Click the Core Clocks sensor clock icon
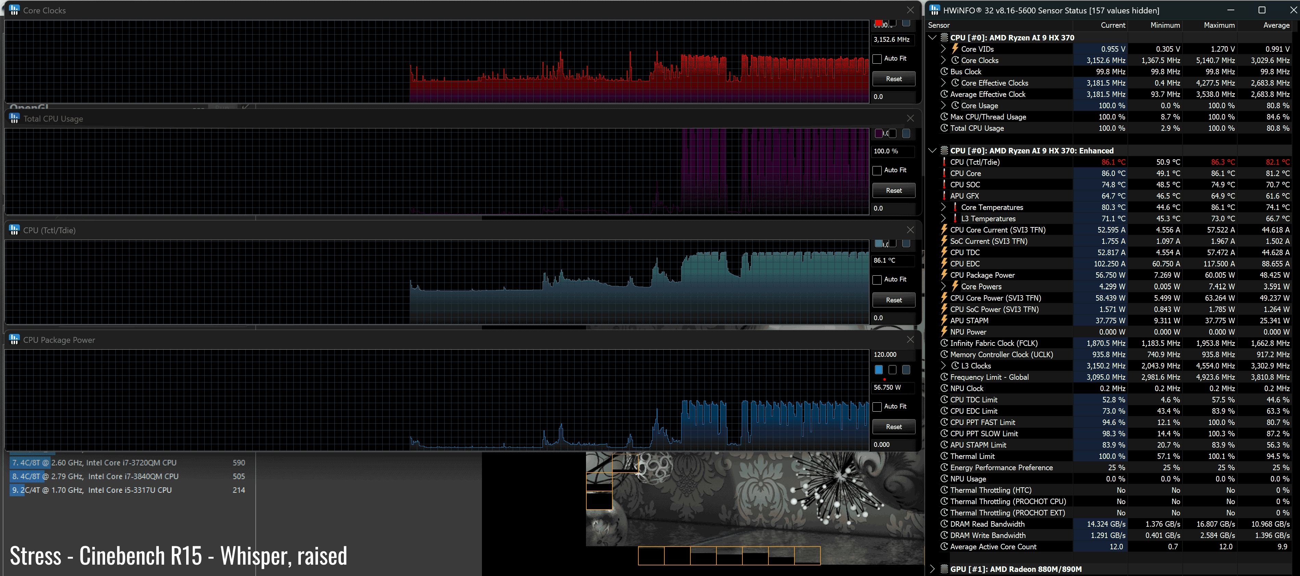 tap(955, 60)
